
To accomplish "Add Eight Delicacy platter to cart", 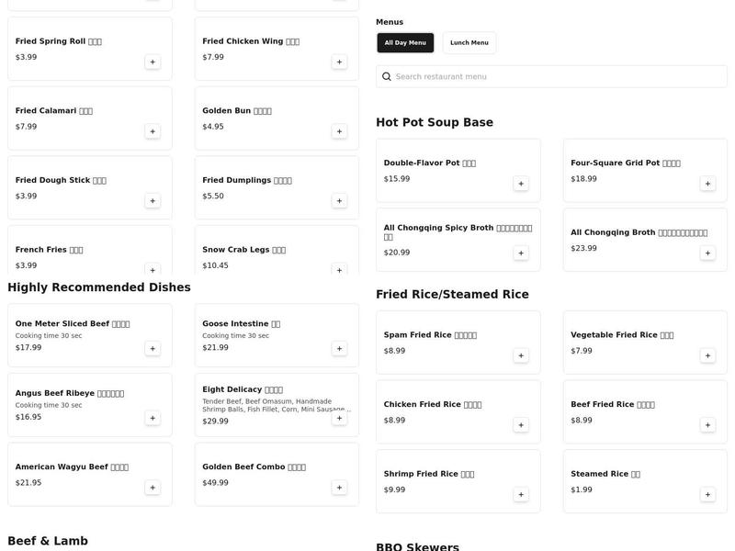I will click(x=340, y=418).
